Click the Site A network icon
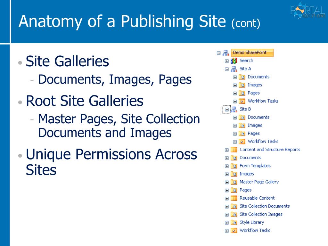 234,69
